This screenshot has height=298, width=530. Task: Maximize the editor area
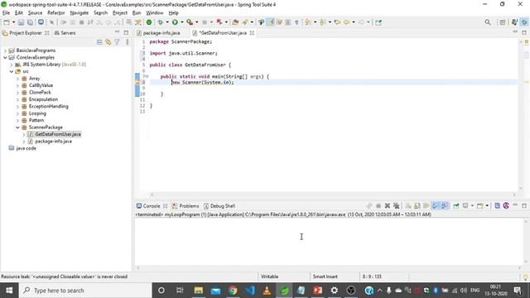click(524, 32)
